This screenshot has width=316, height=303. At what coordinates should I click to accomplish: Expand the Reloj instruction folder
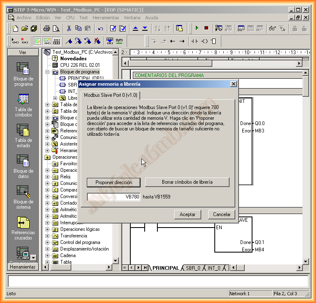(x=48, y=177)
